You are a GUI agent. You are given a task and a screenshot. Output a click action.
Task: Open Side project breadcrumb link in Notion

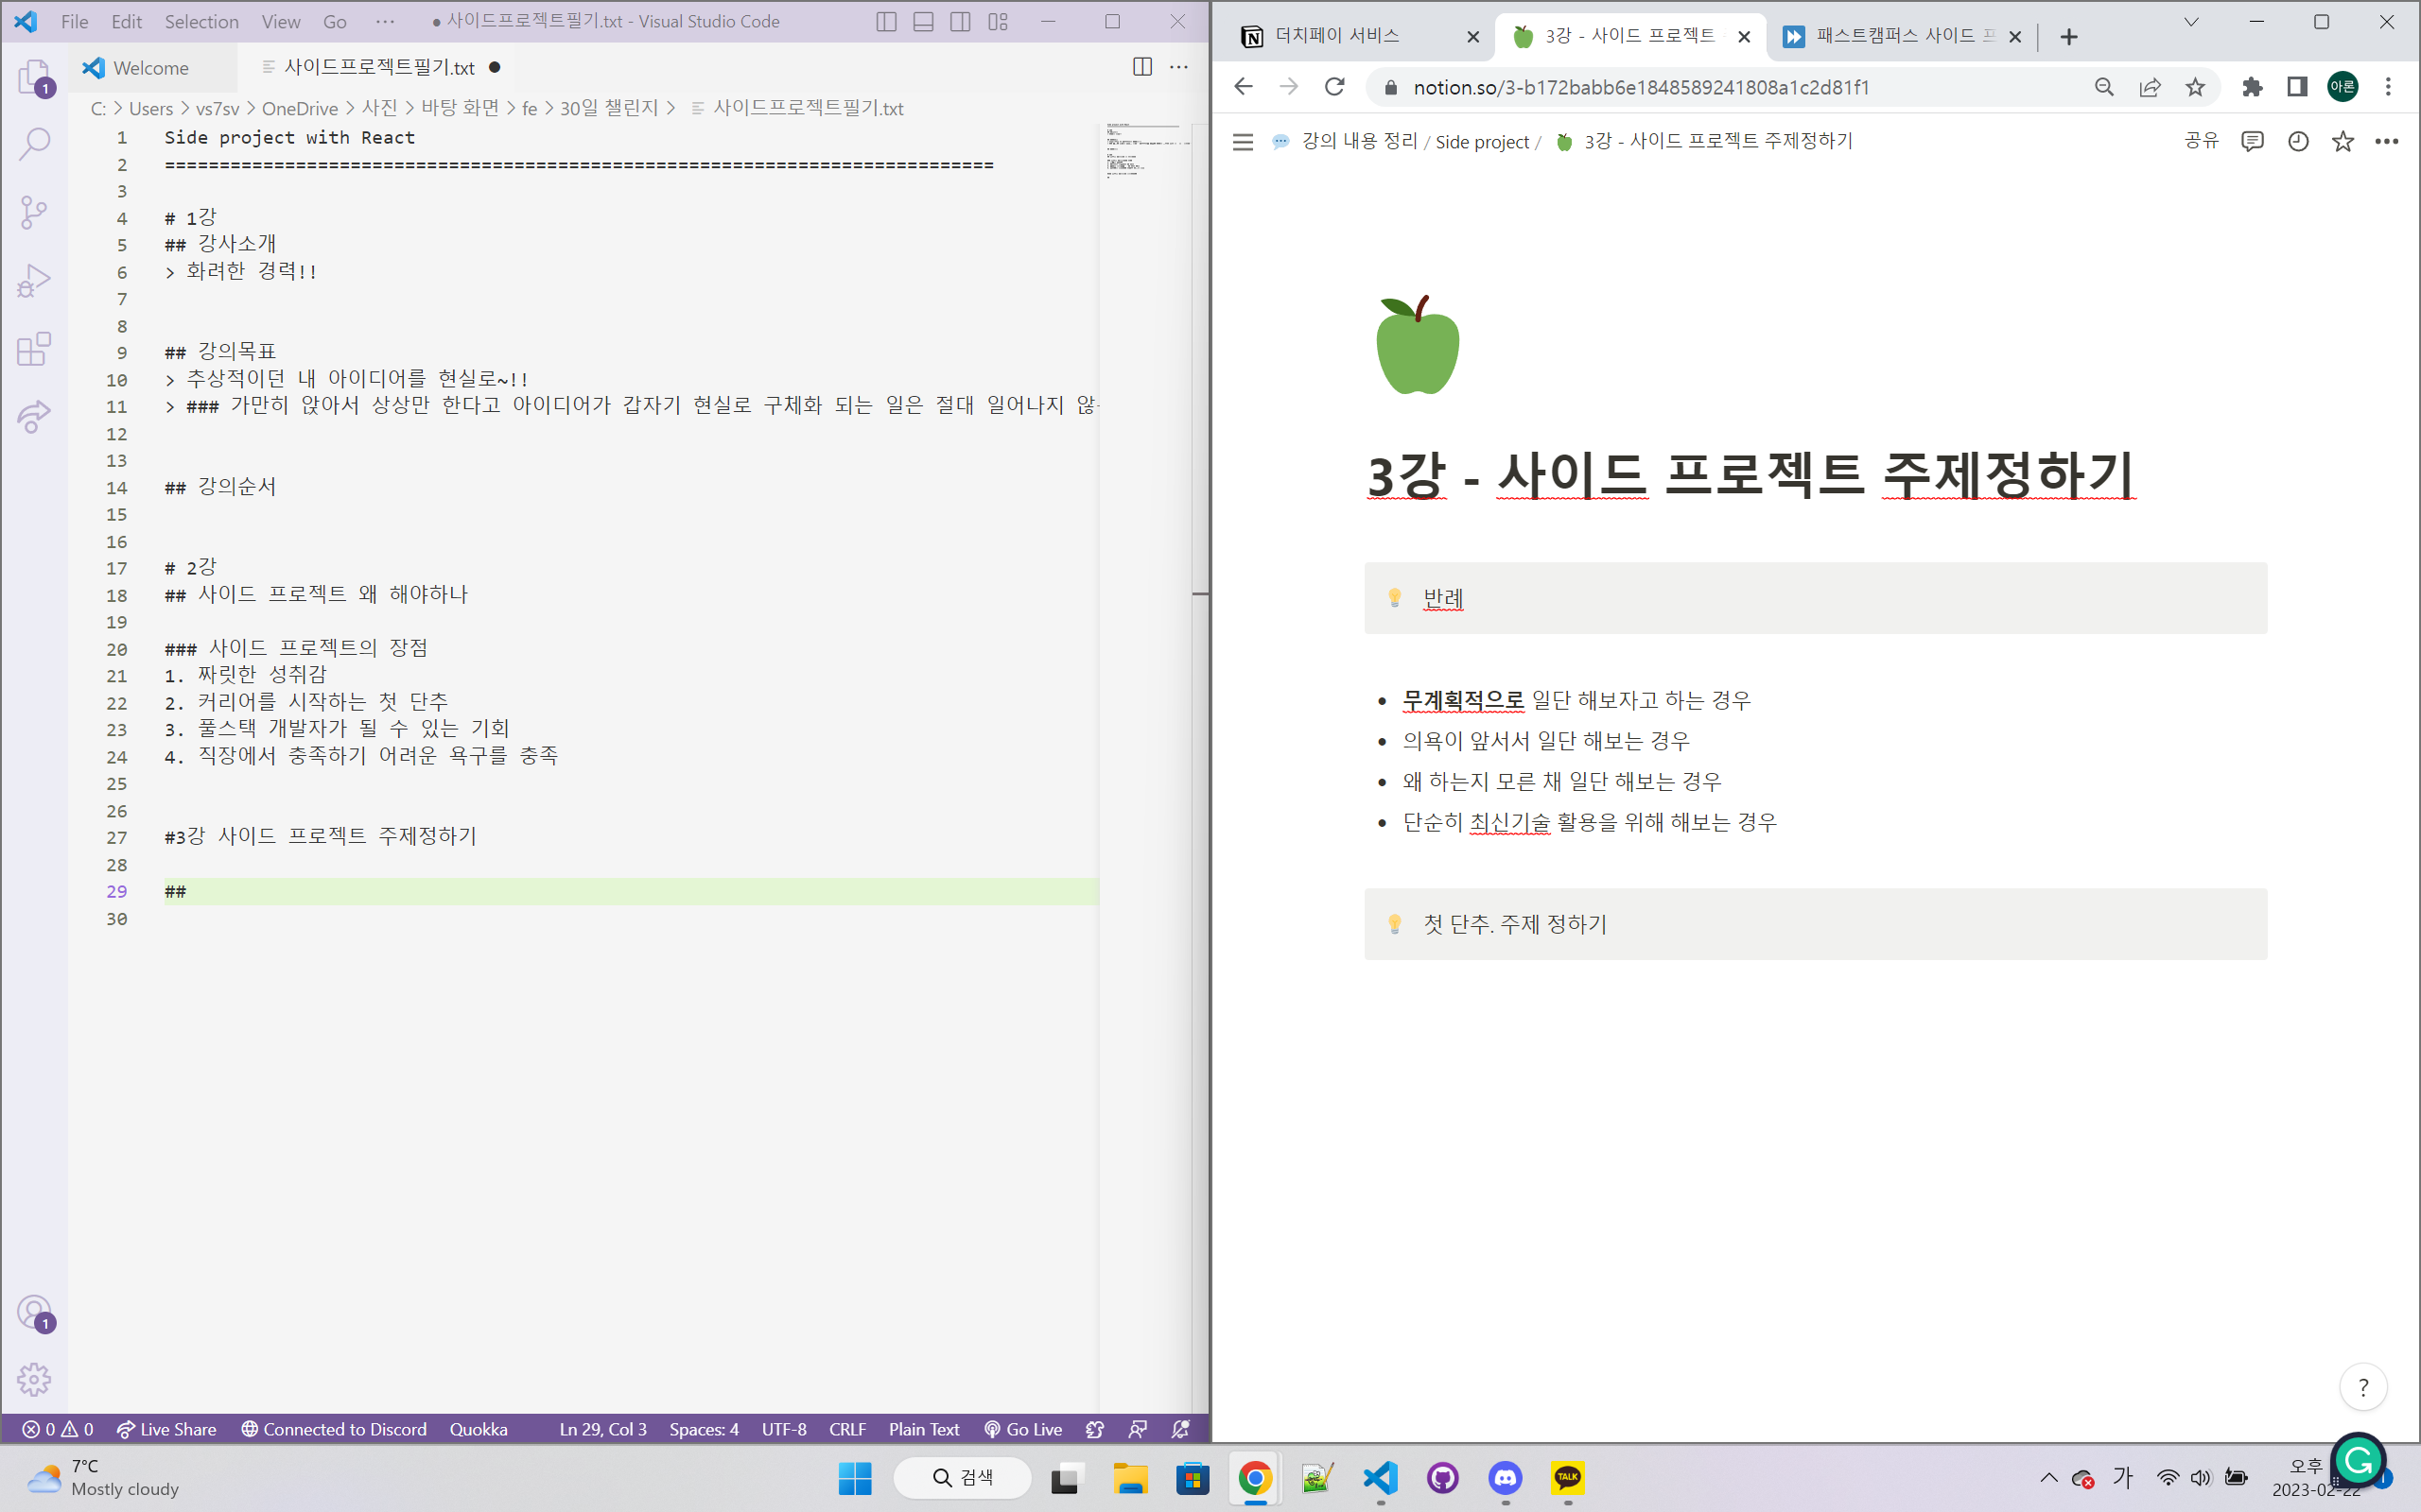click(1482, 142)
